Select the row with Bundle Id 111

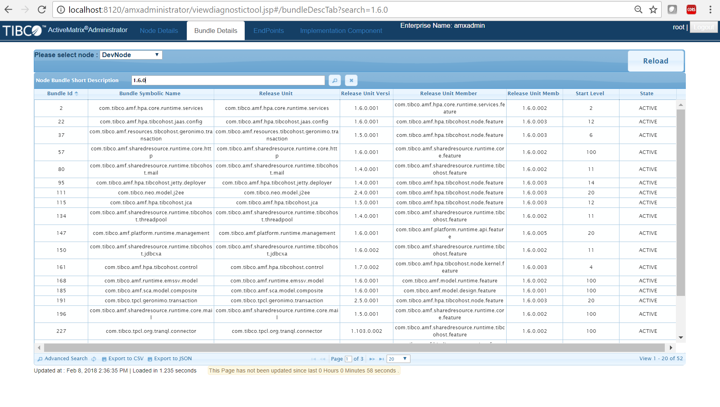click(x=355, y=193)
